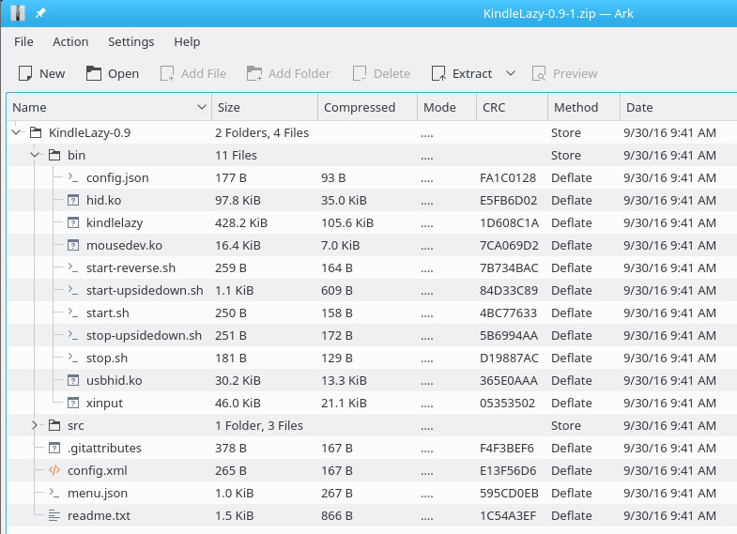Click the Add Folder toolbar icon
The image size is (737, 534).
pyautogui.click(x=254, y=73)
